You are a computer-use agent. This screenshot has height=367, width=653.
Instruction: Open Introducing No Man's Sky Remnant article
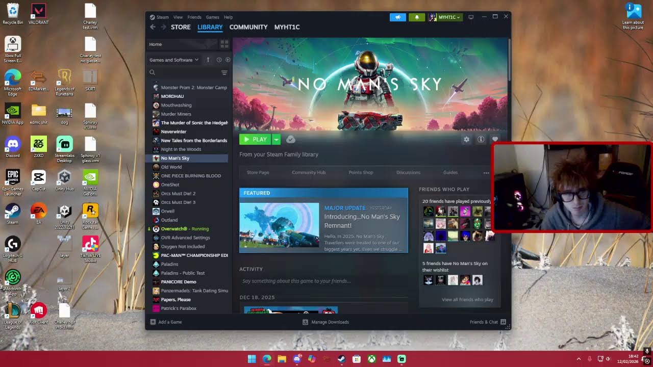pos(362,221)
